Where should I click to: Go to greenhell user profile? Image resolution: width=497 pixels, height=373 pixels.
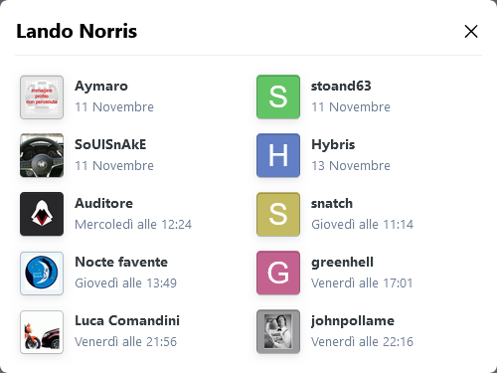342,263
